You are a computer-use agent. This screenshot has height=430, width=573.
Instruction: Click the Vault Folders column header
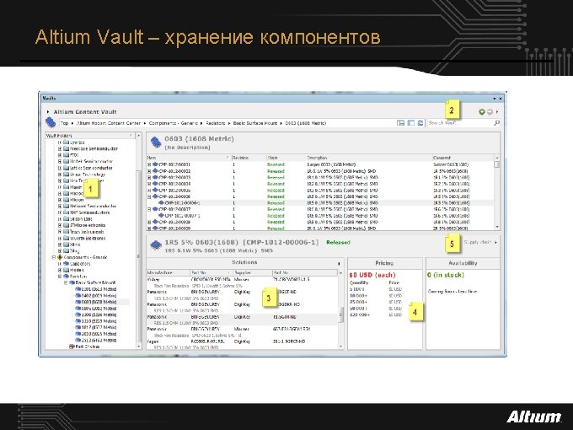(89, 136)
